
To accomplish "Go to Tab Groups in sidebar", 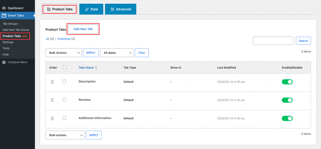I will pyautogui.click(x=10, y=24).
